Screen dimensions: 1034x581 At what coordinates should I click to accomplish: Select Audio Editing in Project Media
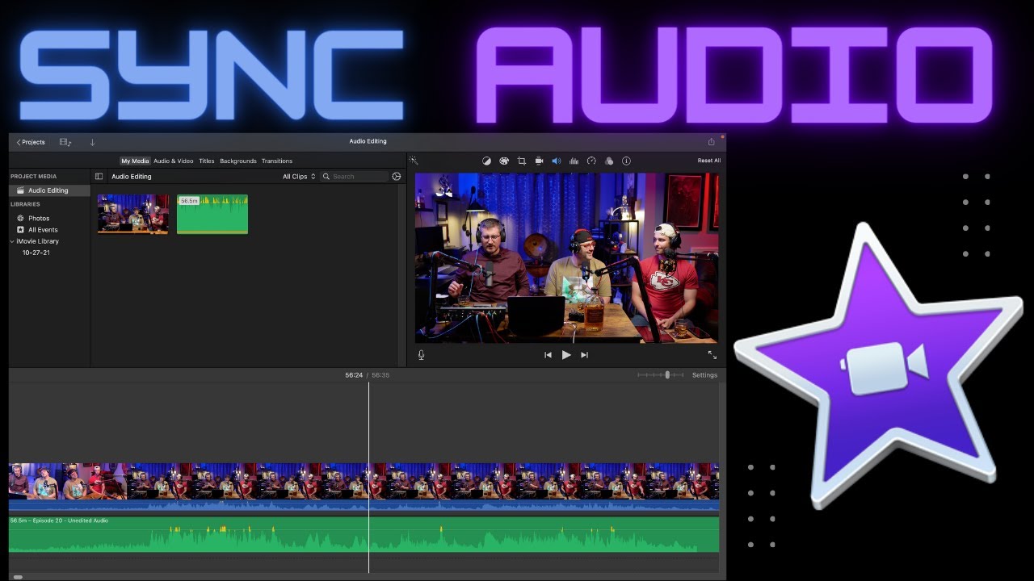49,190
